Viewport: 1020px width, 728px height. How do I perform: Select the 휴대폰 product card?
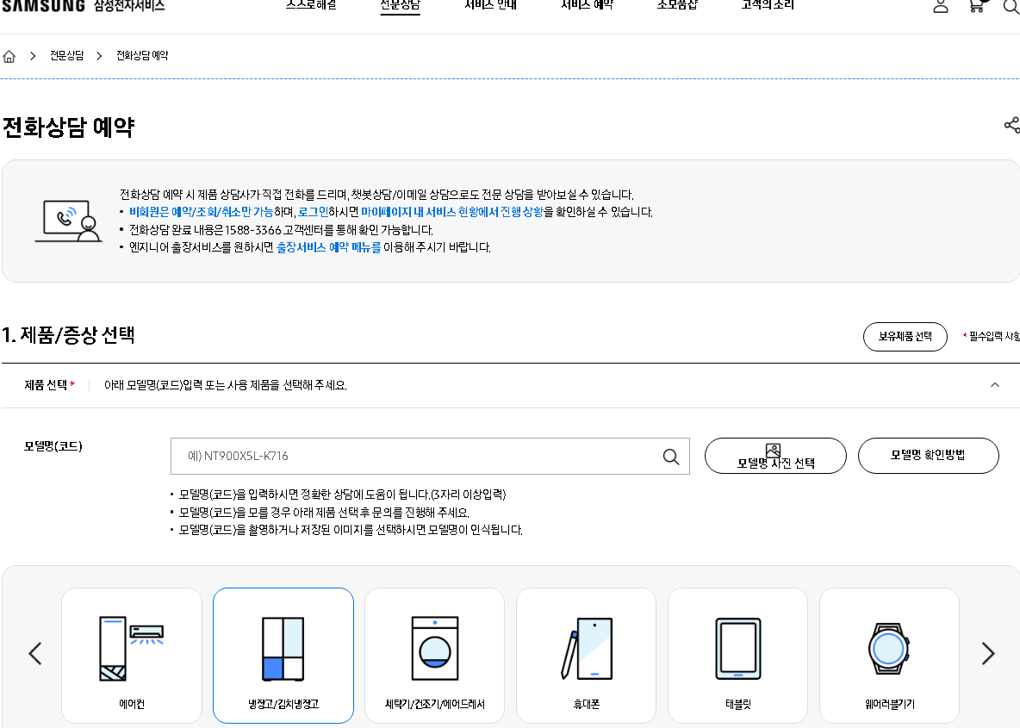click(x=586, y=655)
